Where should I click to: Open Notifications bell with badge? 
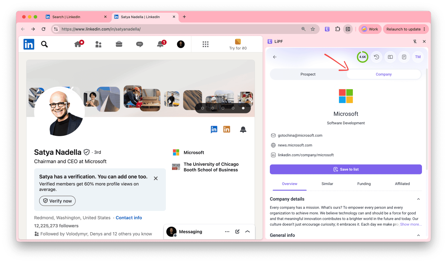point(161,44)
